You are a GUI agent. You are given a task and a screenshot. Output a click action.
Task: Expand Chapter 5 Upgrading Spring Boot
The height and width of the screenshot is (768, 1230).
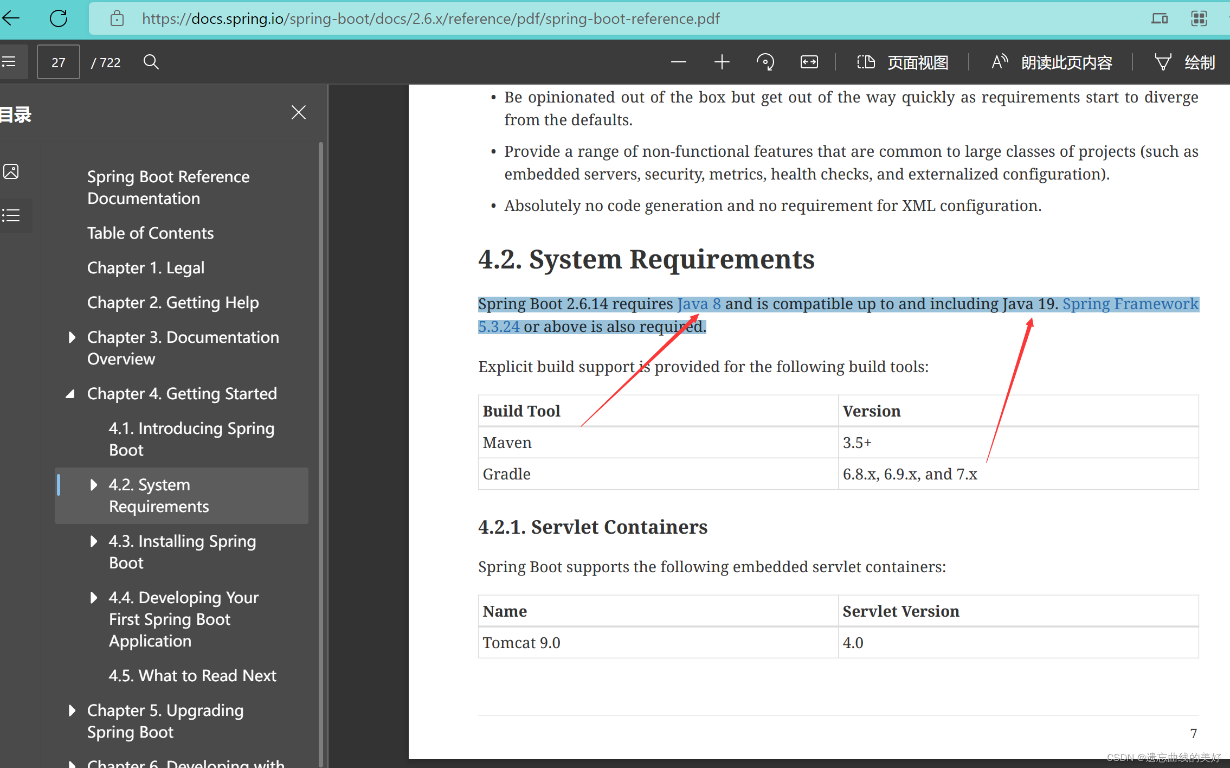click(x=72, y=710)
